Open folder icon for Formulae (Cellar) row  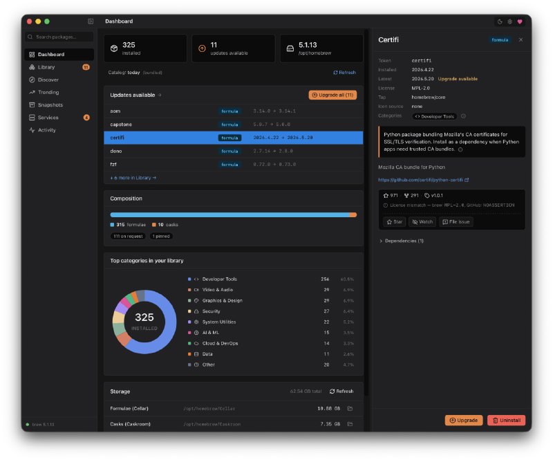[350, 408]
